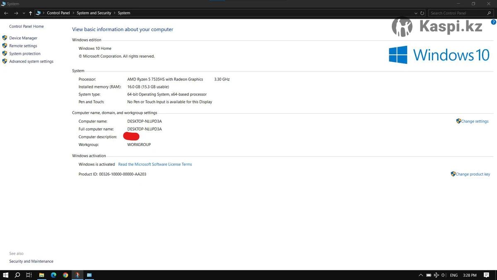The width and height of the screenshot is (497, 280).
Task: Open Task View on taskbar
Action: [x=29, y=275]
